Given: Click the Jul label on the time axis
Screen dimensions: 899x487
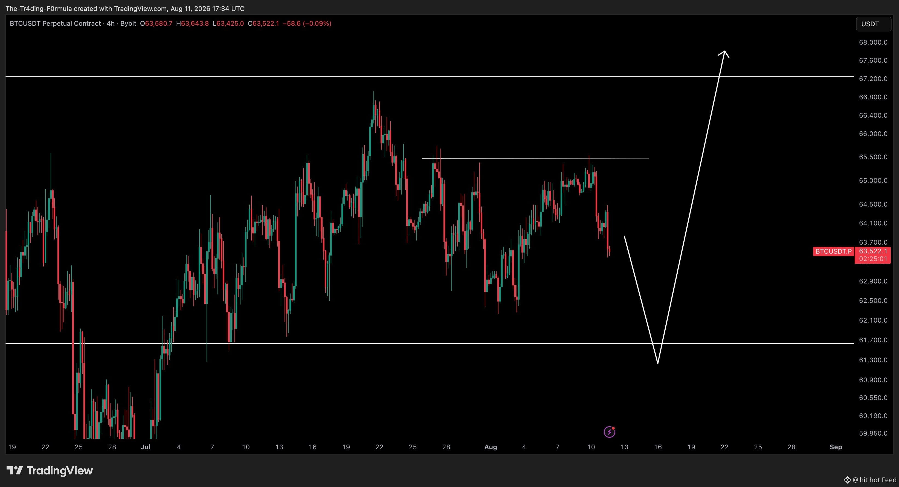Looking at the screenshot, I should 145,447.
